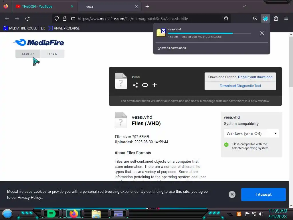The image size is (293, 220).
Task: Click the browser forward arrow
Action: (17, 19)
